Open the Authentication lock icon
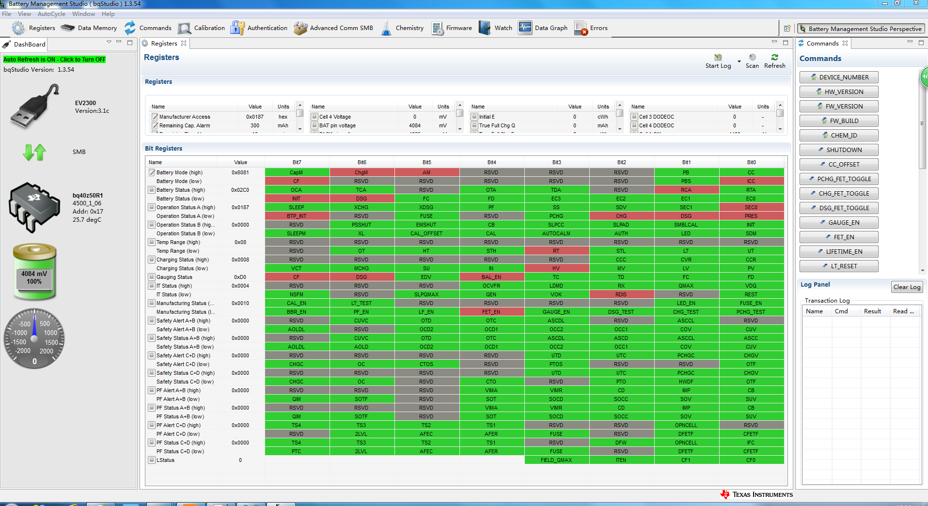The width and height of the screenshot is (928, 506). (237, 28)
